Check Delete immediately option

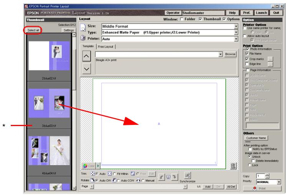pos(253,161)
